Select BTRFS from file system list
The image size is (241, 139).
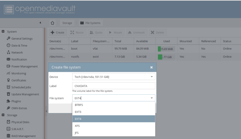click(114, 105)
